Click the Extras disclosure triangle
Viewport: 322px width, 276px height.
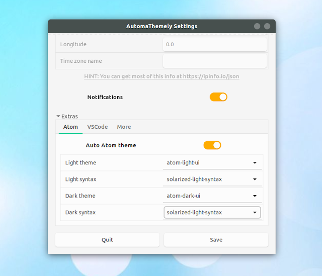point(58,116)
